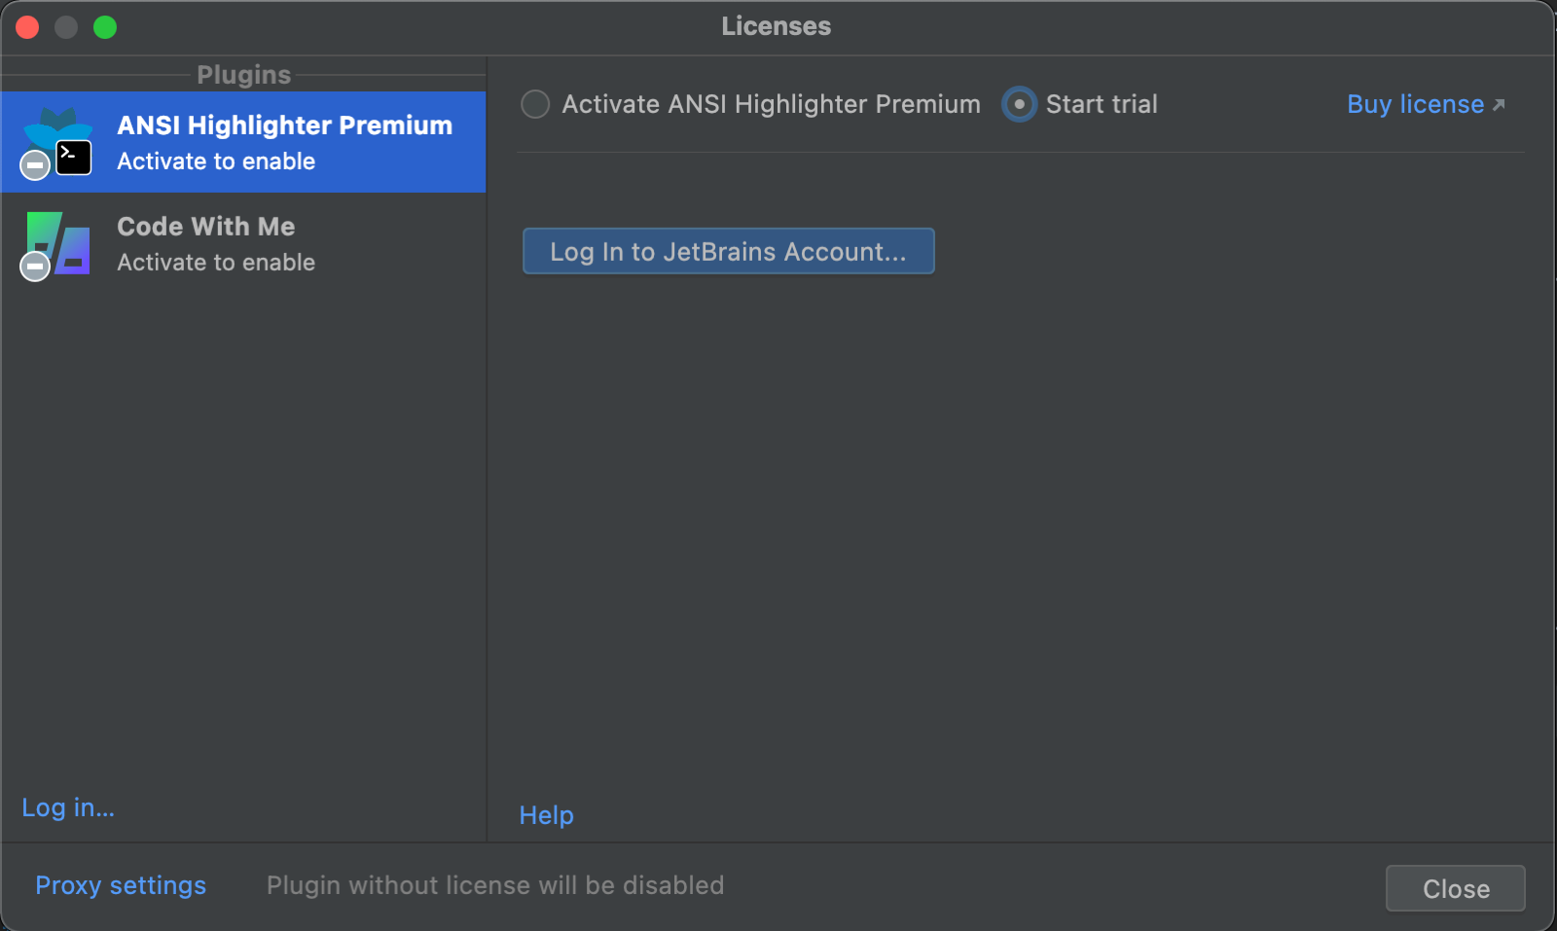
Task: Open the Buy license link
Action: coord(1415,104)
